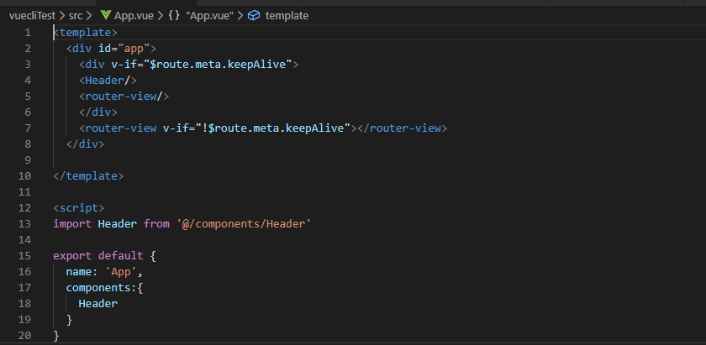
Task: Select the App.vue file breadcrumb
Action: pos(134,16)
